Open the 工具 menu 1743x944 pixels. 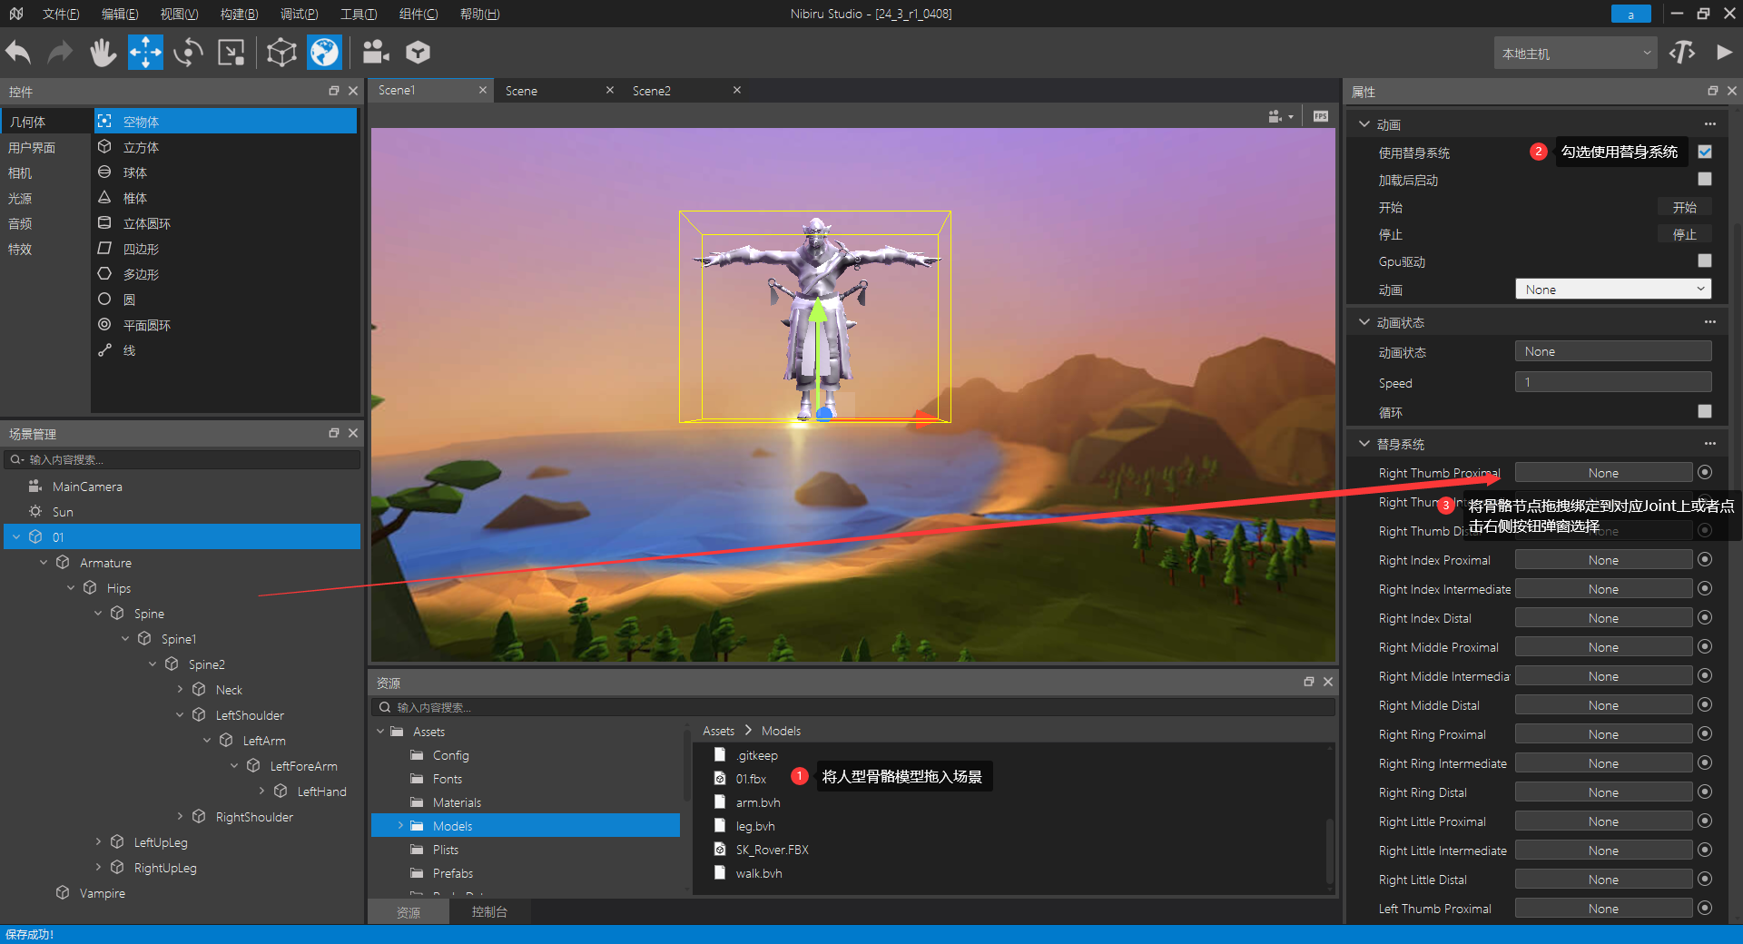click(358, 14)
